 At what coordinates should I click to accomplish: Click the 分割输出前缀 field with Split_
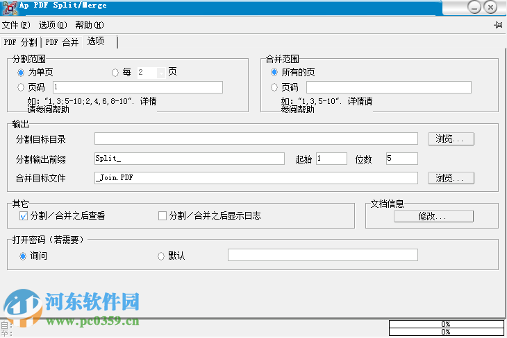pyautogui.click(x=190, y=159)
